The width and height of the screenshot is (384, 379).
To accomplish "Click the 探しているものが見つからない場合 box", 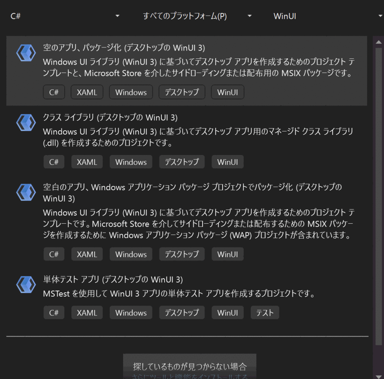I will click(190, 366).
